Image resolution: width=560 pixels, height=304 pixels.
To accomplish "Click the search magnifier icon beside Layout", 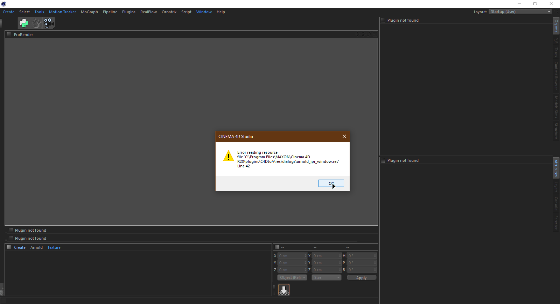I will coord(556,12).
